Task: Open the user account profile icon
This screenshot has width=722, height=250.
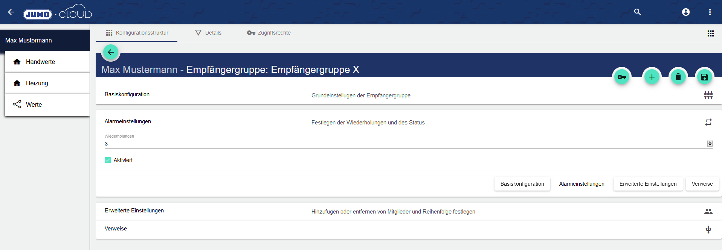Action: coord(685,12)
